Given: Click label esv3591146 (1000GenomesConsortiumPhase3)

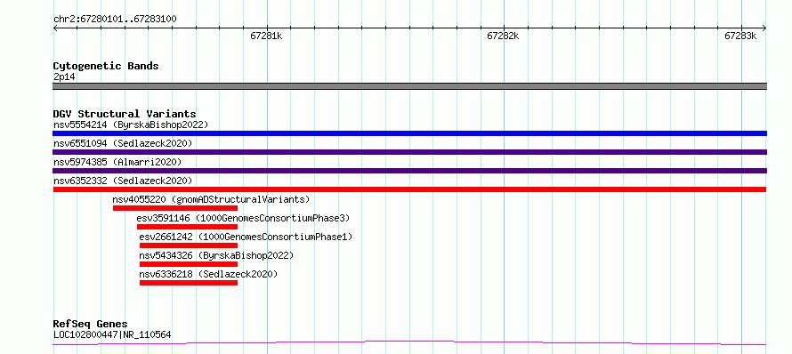Looking at the screenshot, I should coord(243,218).
